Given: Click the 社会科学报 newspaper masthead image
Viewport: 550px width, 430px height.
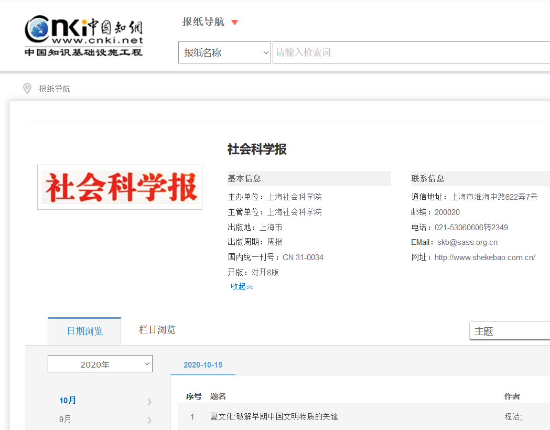Looking at the screenshot, I should pos(120,187).
